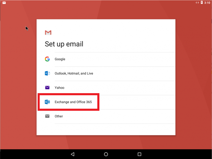Screen dimensions: 212x159
Task: Open mail notification in status bar
Action: (4, 3)
